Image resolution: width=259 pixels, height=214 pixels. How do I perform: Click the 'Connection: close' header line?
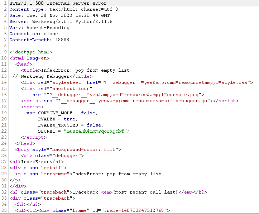[x=34, y=34]
